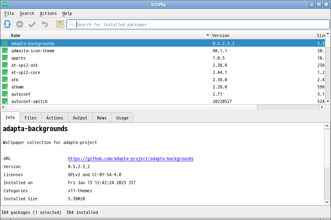The height and width of the screenshot is (220, 331).
Task: Click the OctoPkg ghost icon in title bar
Action: (5, 4)
